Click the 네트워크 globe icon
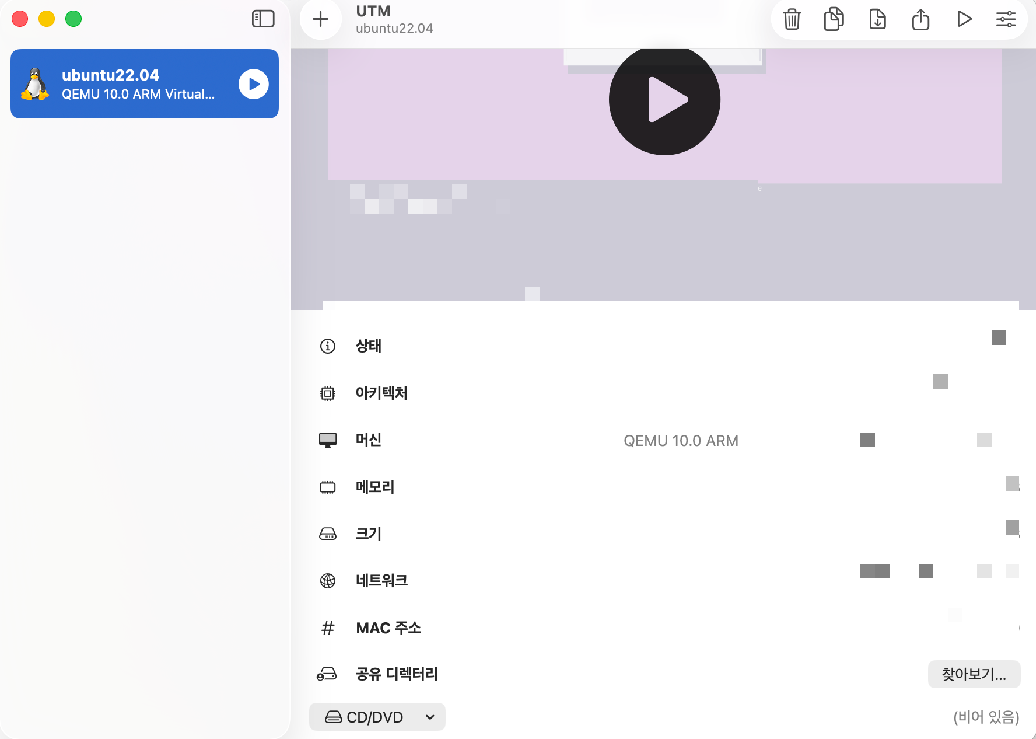The image size is (1036, 739). pyautogui.click(x=328, y=581)
